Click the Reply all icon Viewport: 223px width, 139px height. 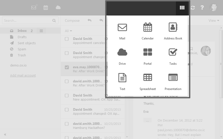tap(101, 20)
